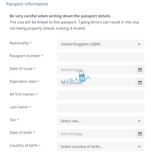Click the Country of birth dropdown arrow
The image size is (151, 156).
click(139, 147)
